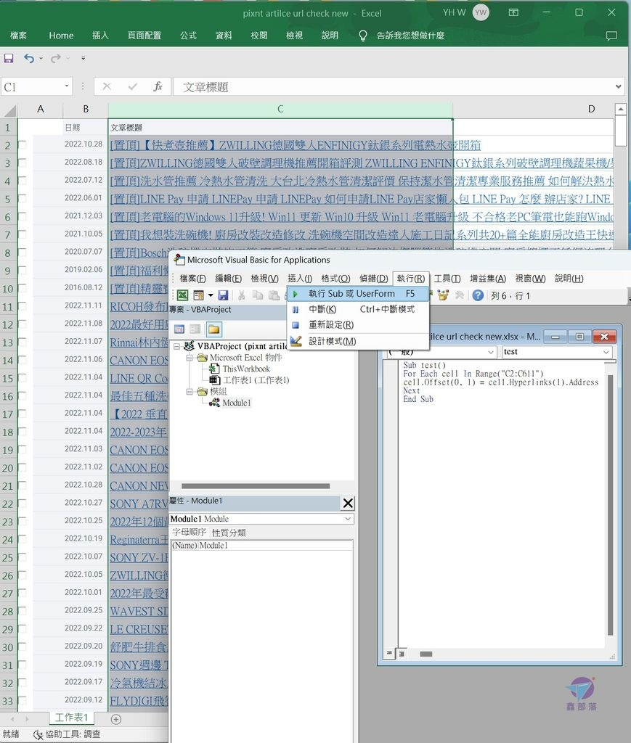Collapse the Microsoft Excel 物件 folder
The height and width of the screenshot is (743, 631).
click(x=190, y=358)
